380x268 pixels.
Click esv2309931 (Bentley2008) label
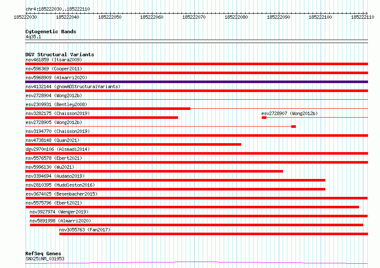click(56, 104)
